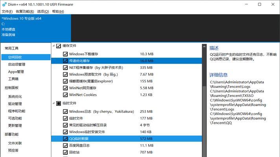Toggle the 临时文件 group checkbox

tap(59, 103)
